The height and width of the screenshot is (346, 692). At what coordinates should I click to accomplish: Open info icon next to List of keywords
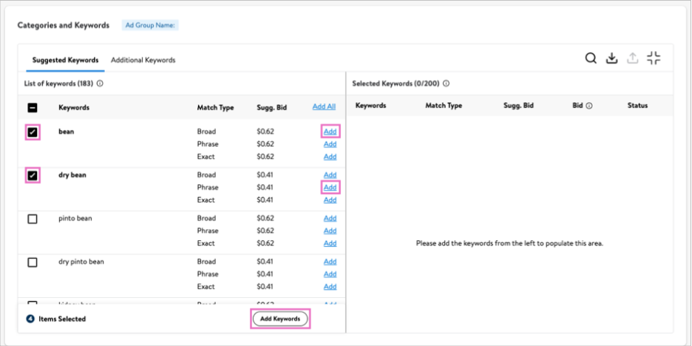[100, 84]
